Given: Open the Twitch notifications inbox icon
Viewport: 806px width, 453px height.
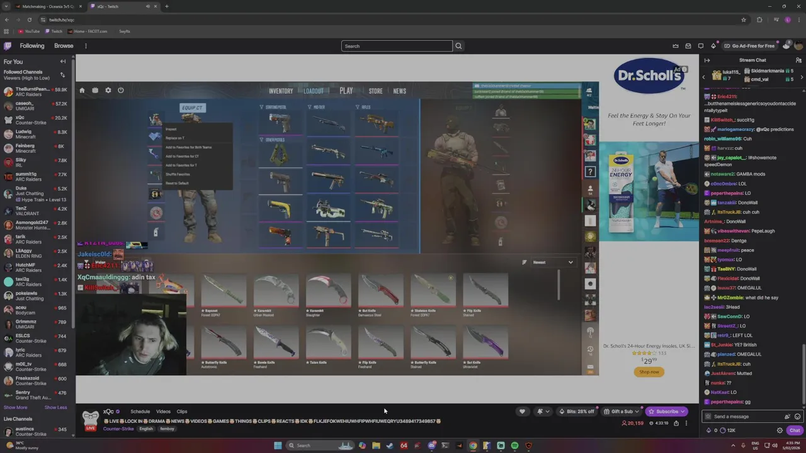Looking at the screenshot, I should (688, 46).
